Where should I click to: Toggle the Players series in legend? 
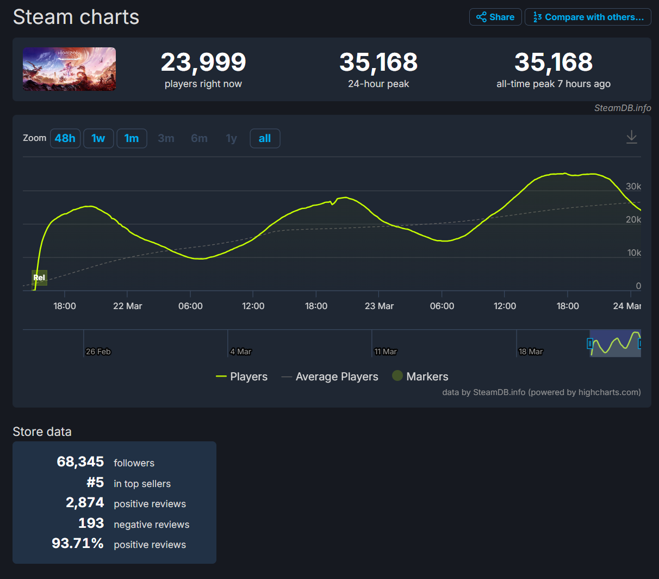pos(242,377)
